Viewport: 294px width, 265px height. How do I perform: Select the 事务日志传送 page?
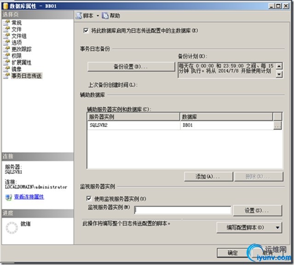coord(26,76)
